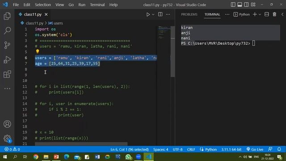Switch to the TERMINAL panel tab
The image size is (286, 161).
(212, 14)
